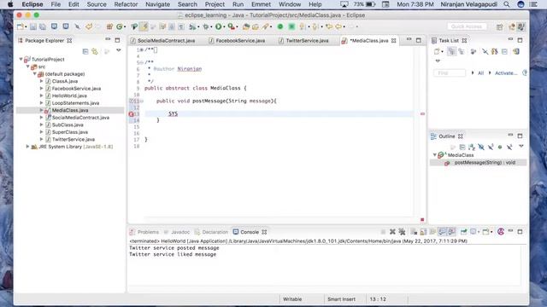The width and height of the screenshot is (547, 307).
Task: Click the Java perspective icon top right
Action: [521, 26]
